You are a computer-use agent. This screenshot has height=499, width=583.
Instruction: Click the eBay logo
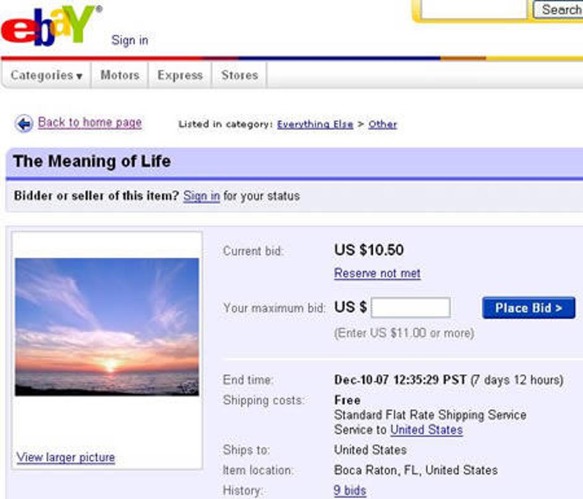(x=51, y=25)
